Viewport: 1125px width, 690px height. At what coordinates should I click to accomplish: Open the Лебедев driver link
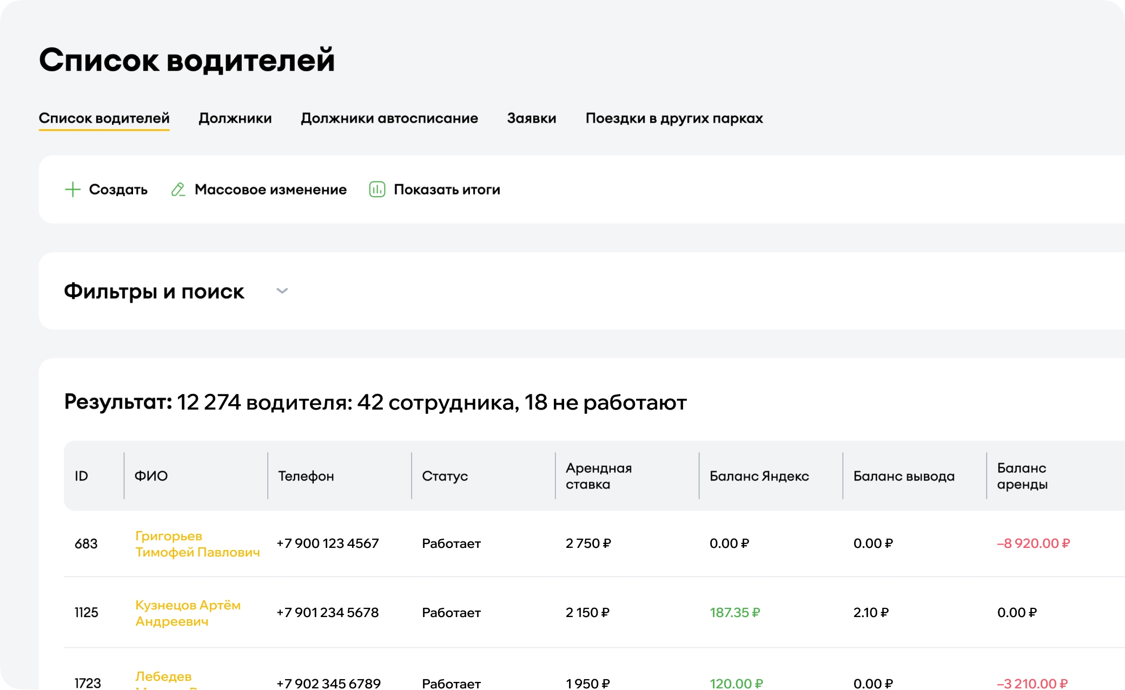point(163,676)
